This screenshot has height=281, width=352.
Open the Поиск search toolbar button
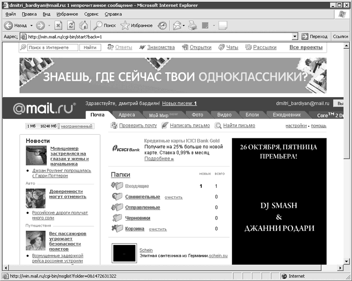104,25
